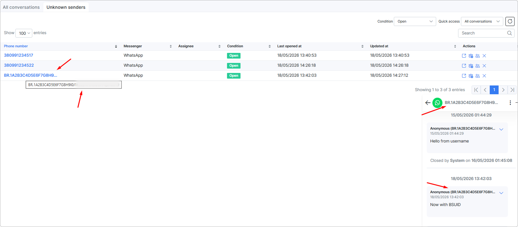Go back with the chat panel arrow
The height and width of the screenshot is (227, 518).
428,103
